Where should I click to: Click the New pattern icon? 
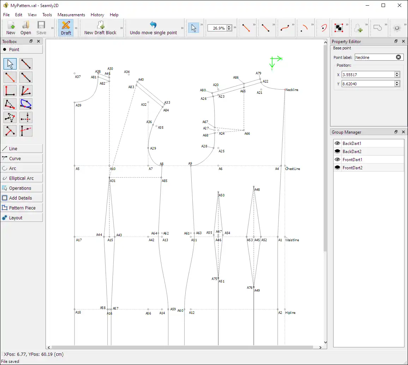coord(11,28)
